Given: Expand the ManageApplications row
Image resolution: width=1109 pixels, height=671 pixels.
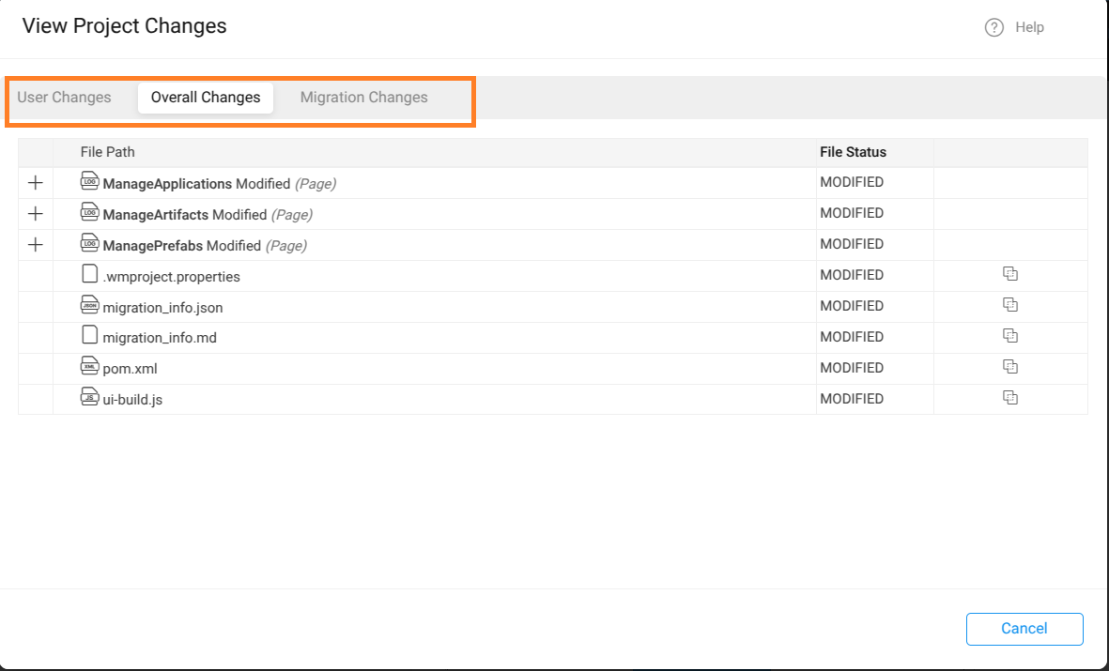Looking at the screenshot, I should (36, 183).
